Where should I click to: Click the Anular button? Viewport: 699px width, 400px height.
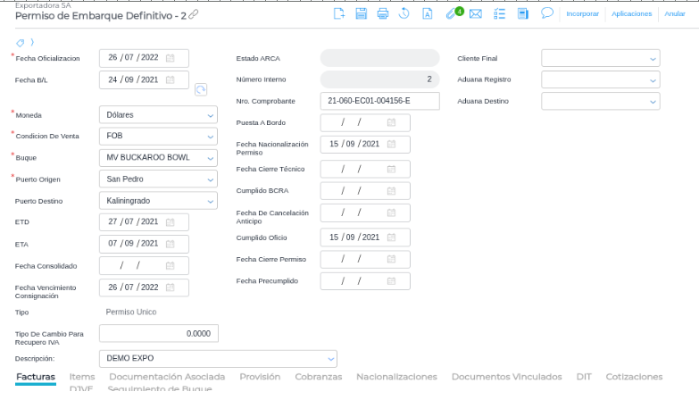(x=673, y=13)
